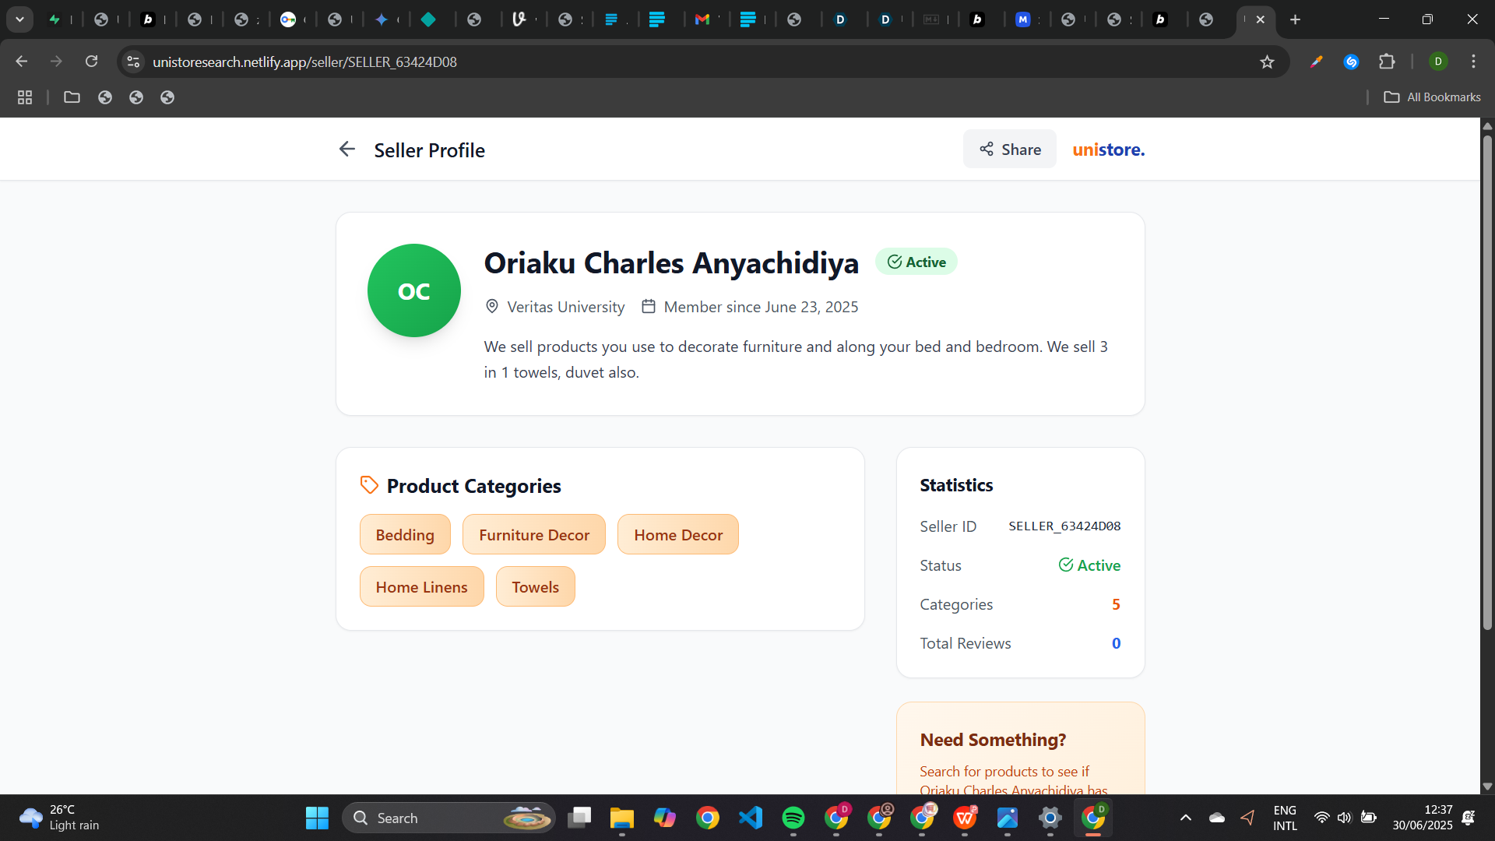Open a new browser tab
Screen dimensions: 1495x841
pyautogui.click(x=1295, y=19)
